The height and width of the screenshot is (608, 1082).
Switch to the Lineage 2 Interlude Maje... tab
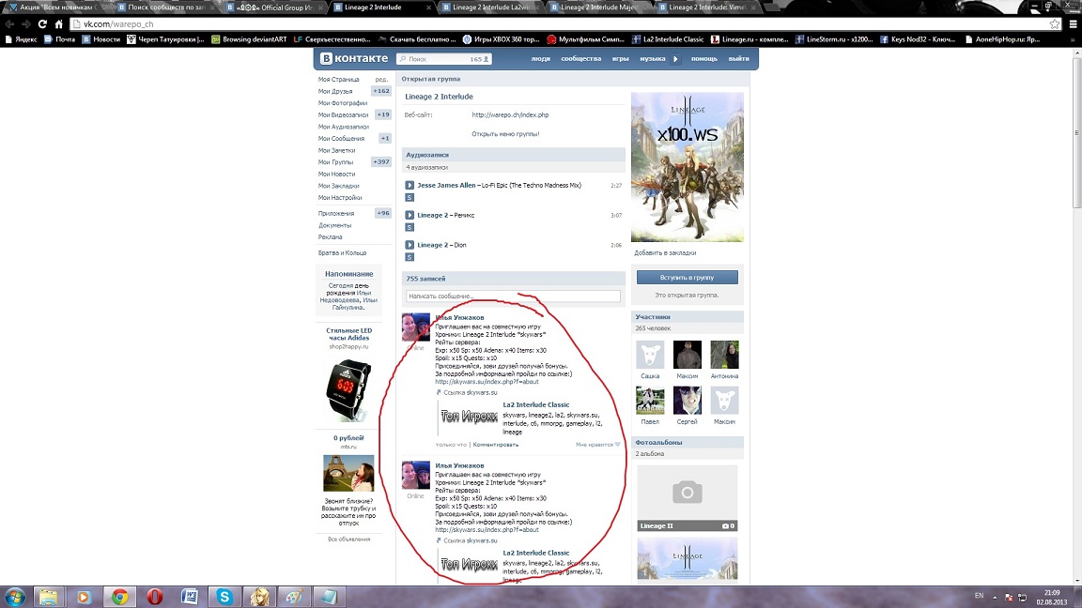[x=598, y=8]
